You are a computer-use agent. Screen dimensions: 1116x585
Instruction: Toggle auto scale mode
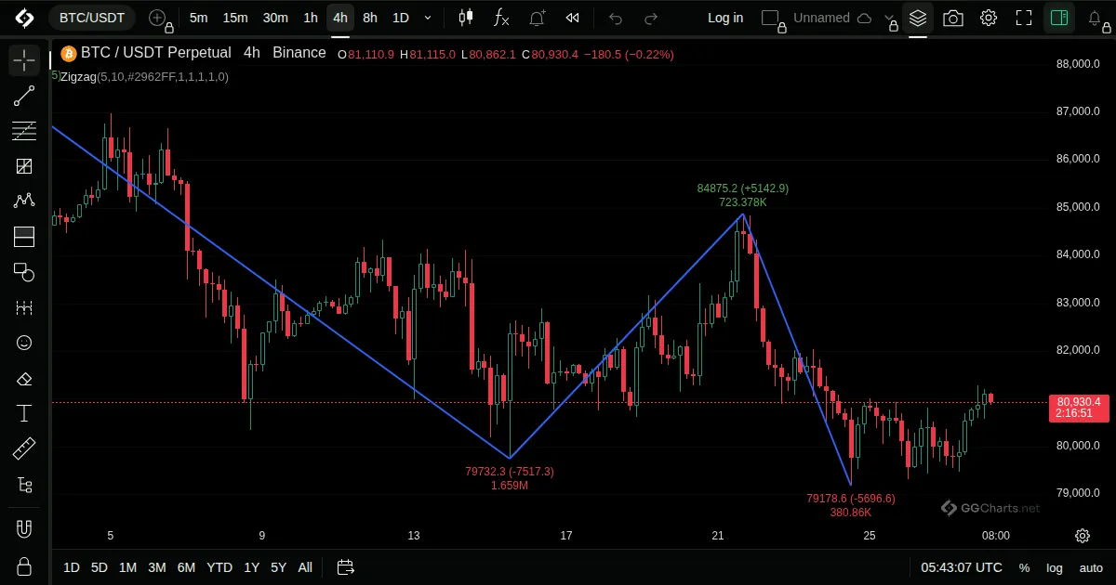pos(1091,567)
